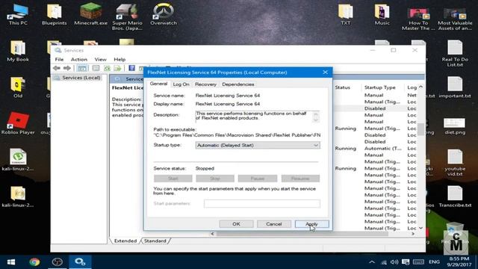478x269 pixels.
Task: Select the Roblox Player desktop icon
Action: tap(18, 123)
